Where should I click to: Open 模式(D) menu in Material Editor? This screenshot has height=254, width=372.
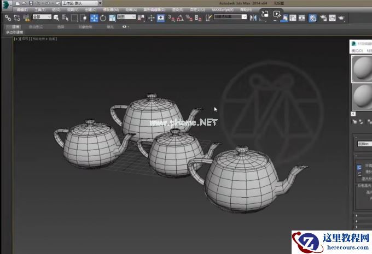[x=357, y=51]
